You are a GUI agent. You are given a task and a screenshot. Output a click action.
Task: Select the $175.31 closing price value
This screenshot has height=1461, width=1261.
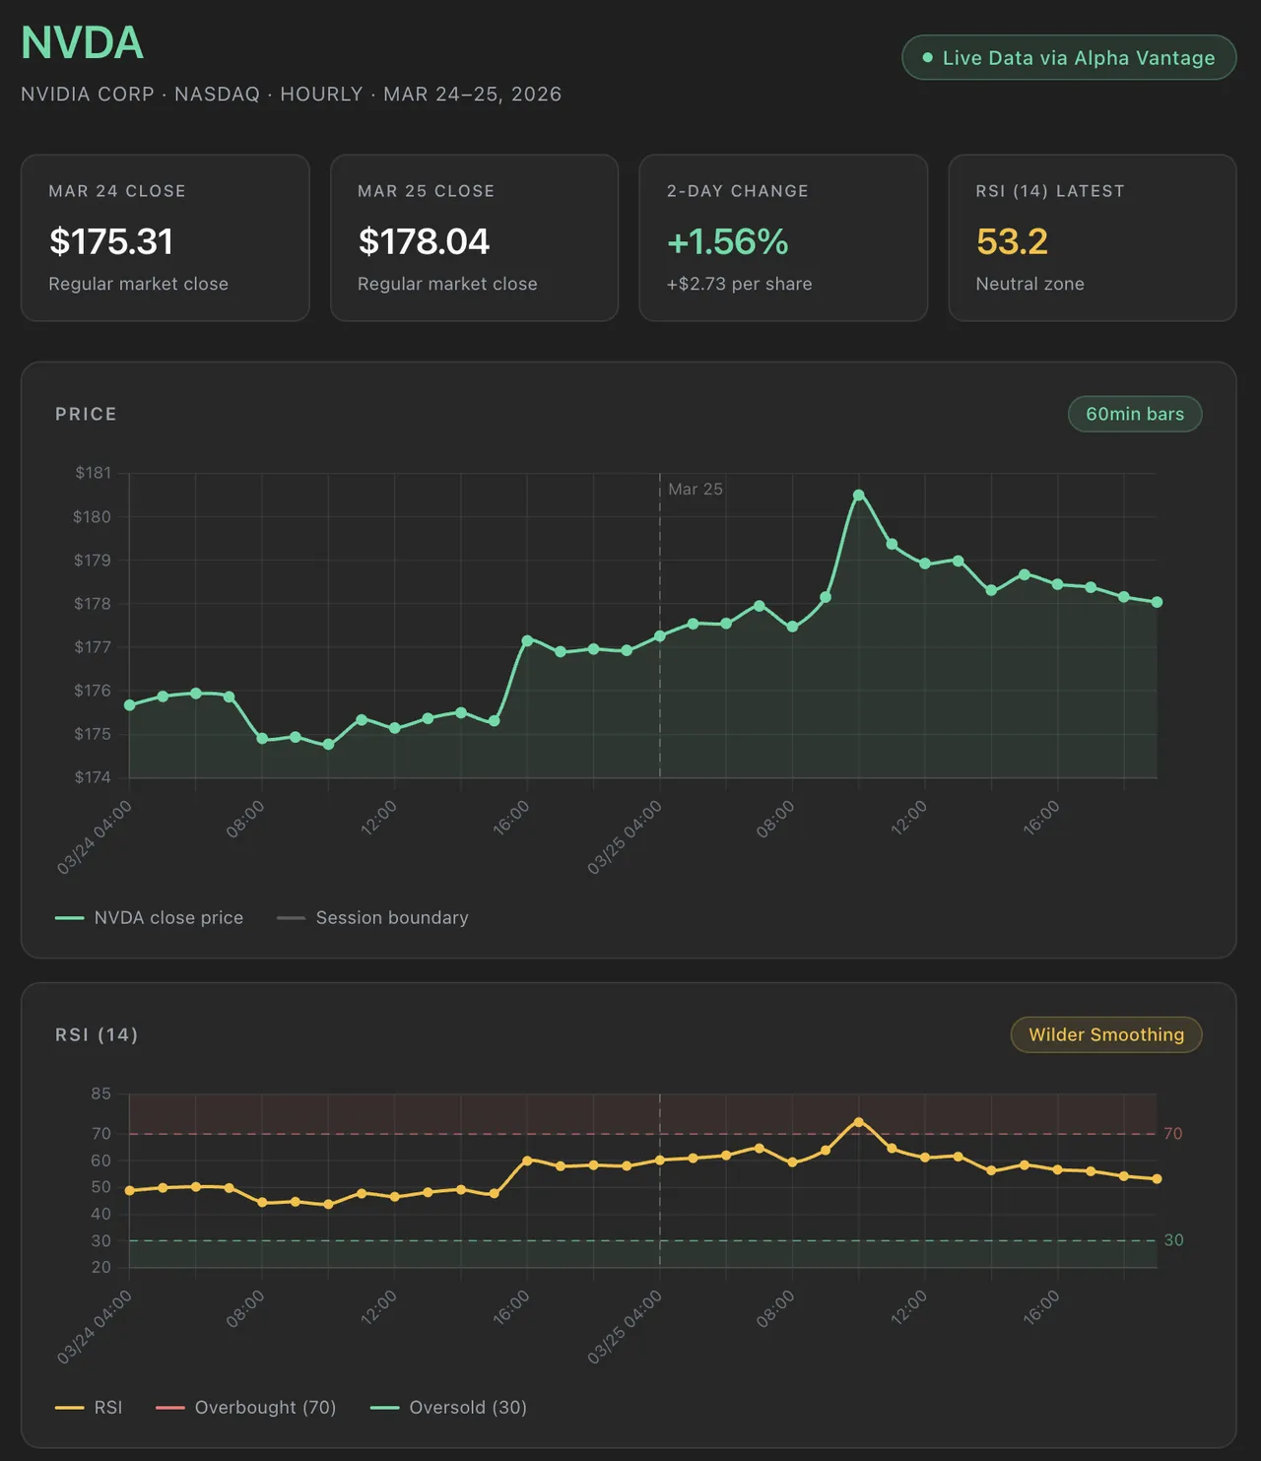pos(111,241)
